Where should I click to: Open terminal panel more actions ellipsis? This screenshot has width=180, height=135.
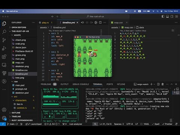[x=167, y=84]
